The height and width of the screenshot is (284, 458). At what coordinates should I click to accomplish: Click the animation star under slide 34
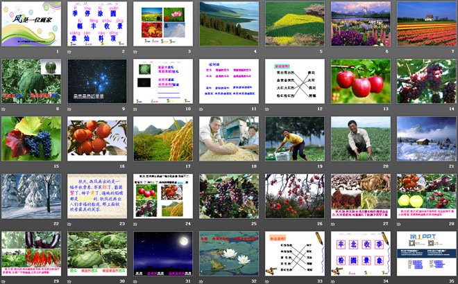[333, 281]
